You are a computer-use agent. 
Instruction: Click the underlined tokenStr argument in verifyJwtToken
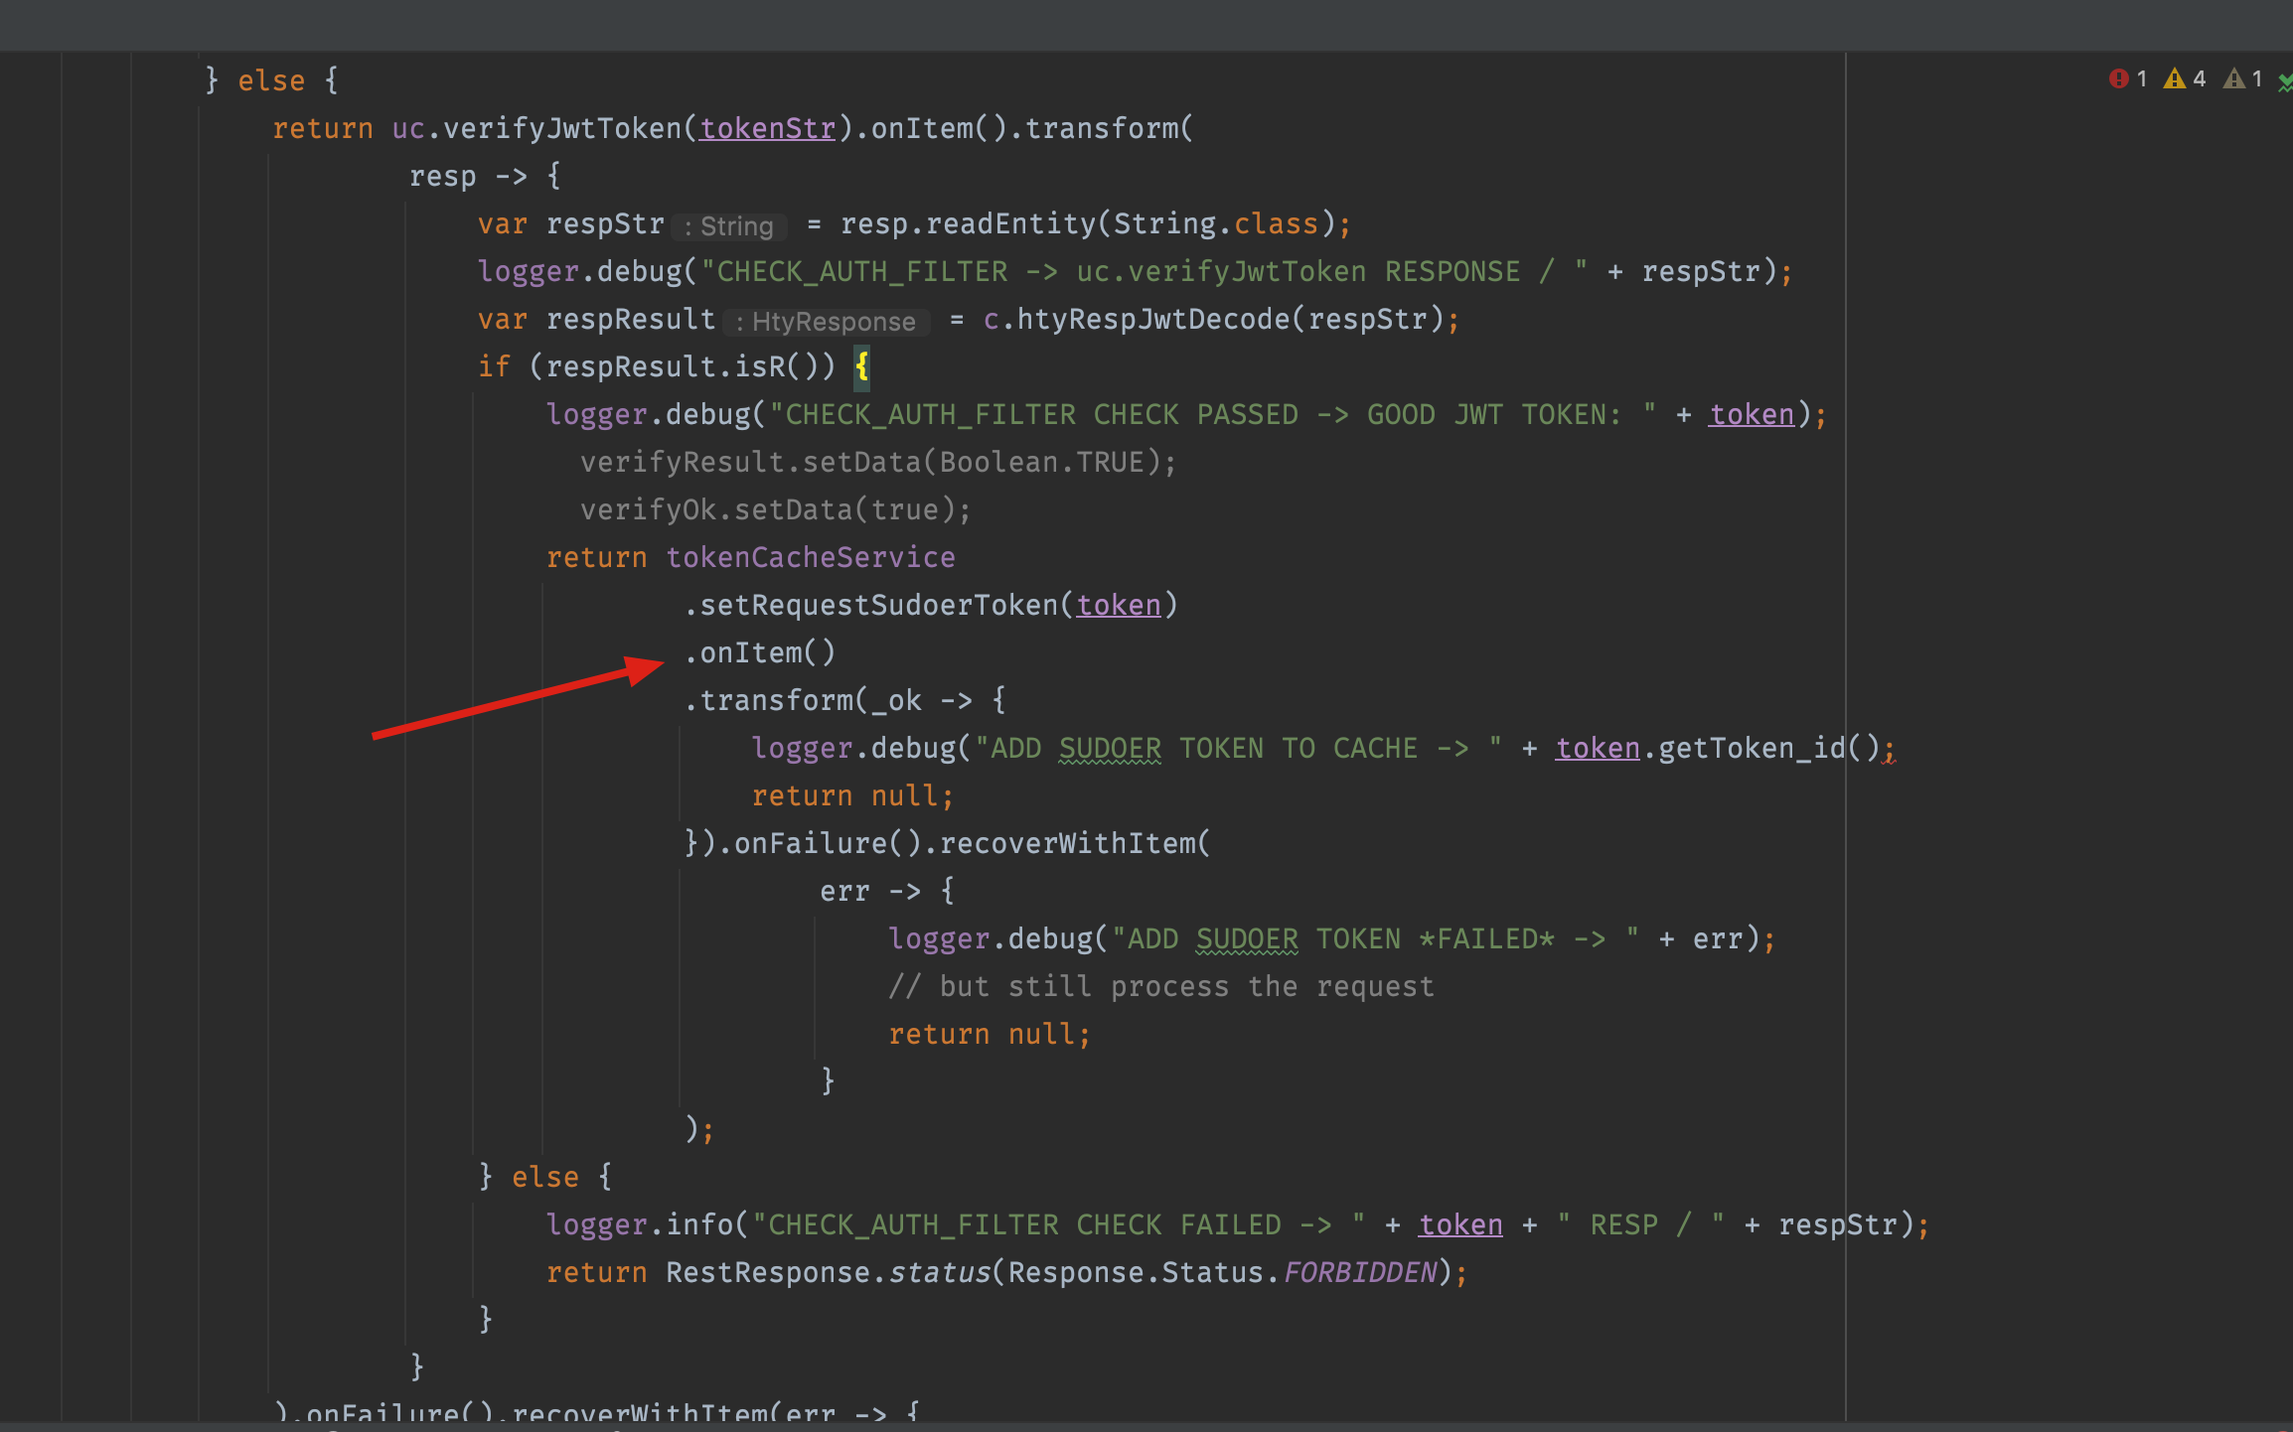pyautogui.click(x=767, y=129)
